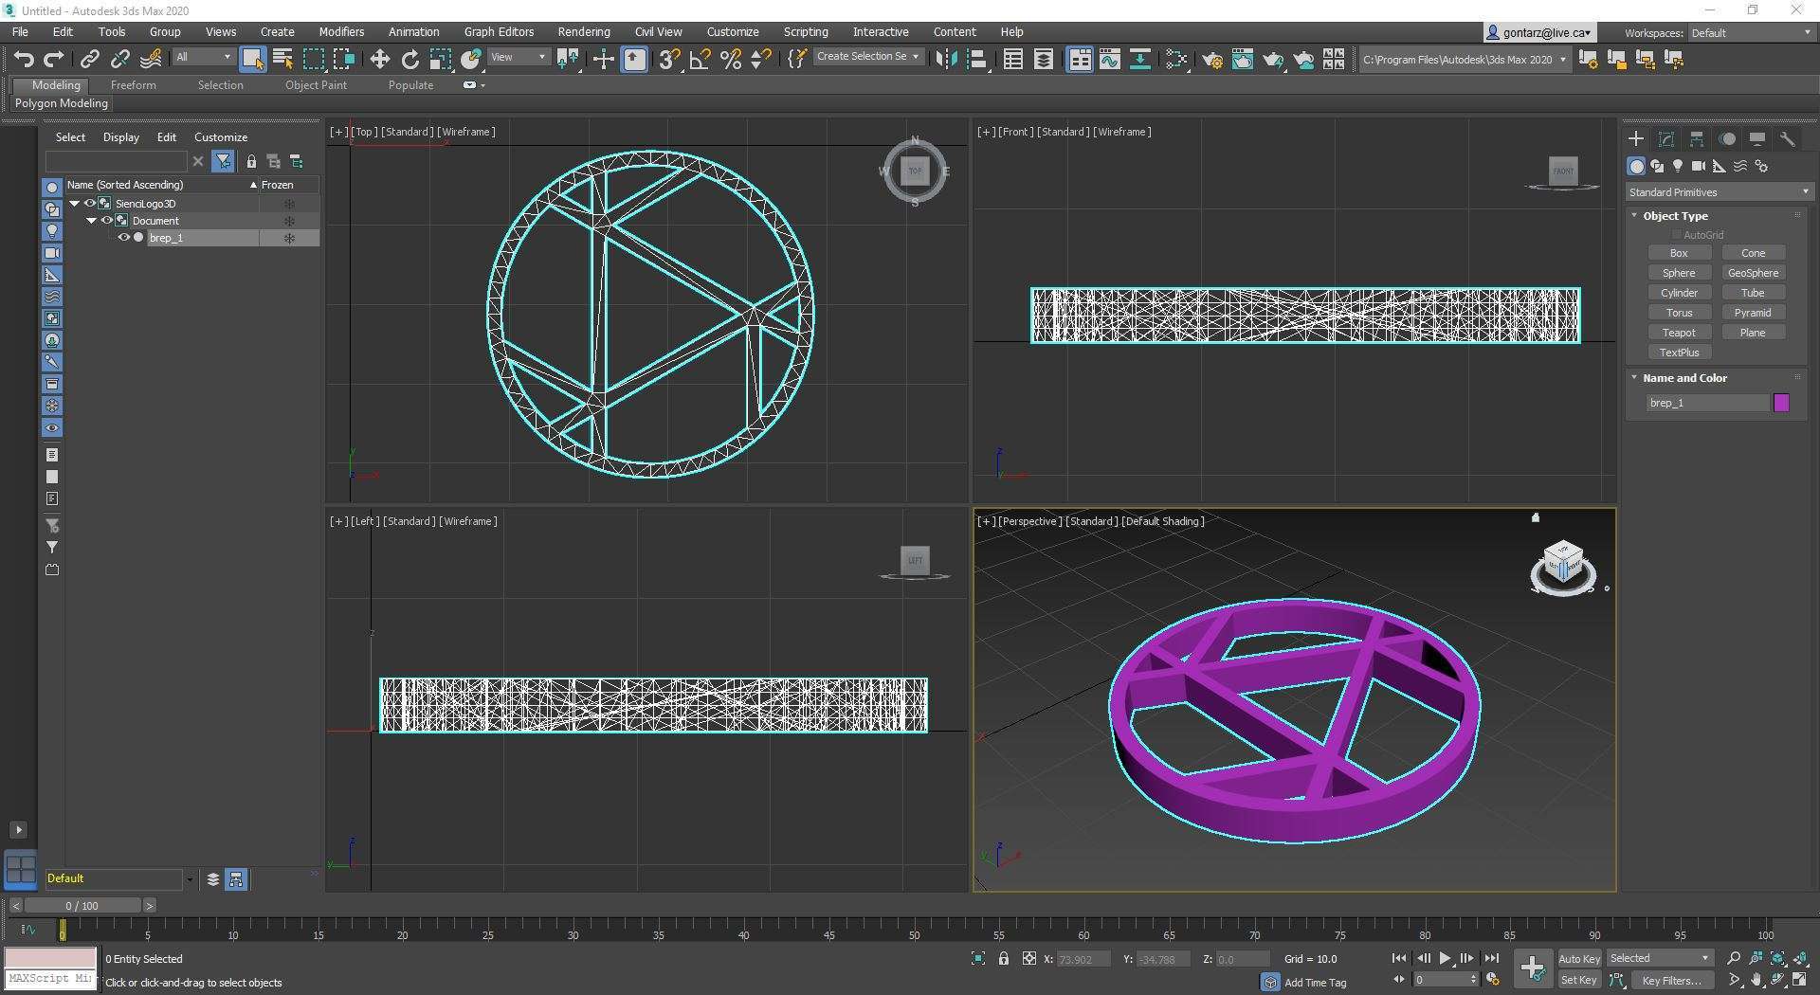Open the Standard Primitives dropdown
This screenshot has width=1820, height=995.
point(1718,192)
